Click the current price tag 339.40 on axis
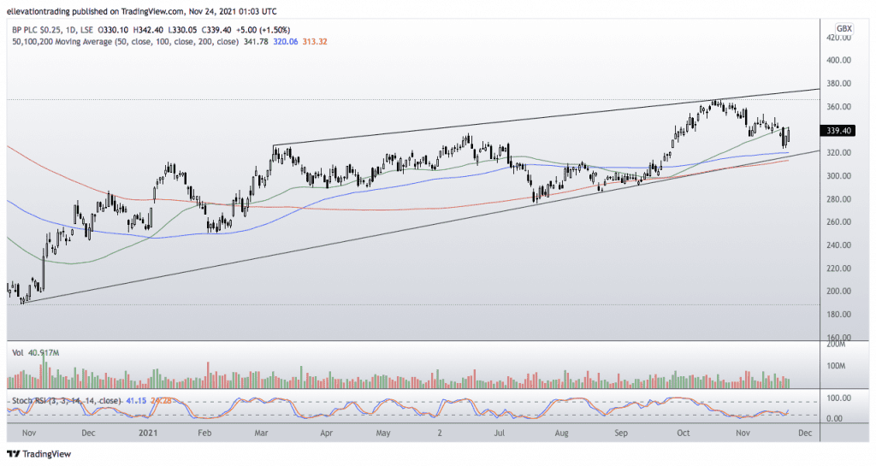Screen dimensions: 876x466 [x=838, y=131]
